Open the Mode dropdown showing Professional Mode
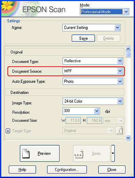Image resolution: width=135 pixels, height=178 pixels. coord(105,12)
